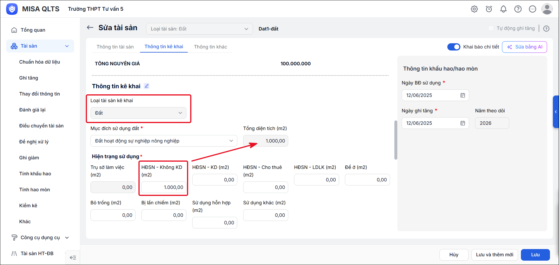Open Đánh giá lại menu item
The height and width of the screenshot is (265, 559).
click(32, 110)
